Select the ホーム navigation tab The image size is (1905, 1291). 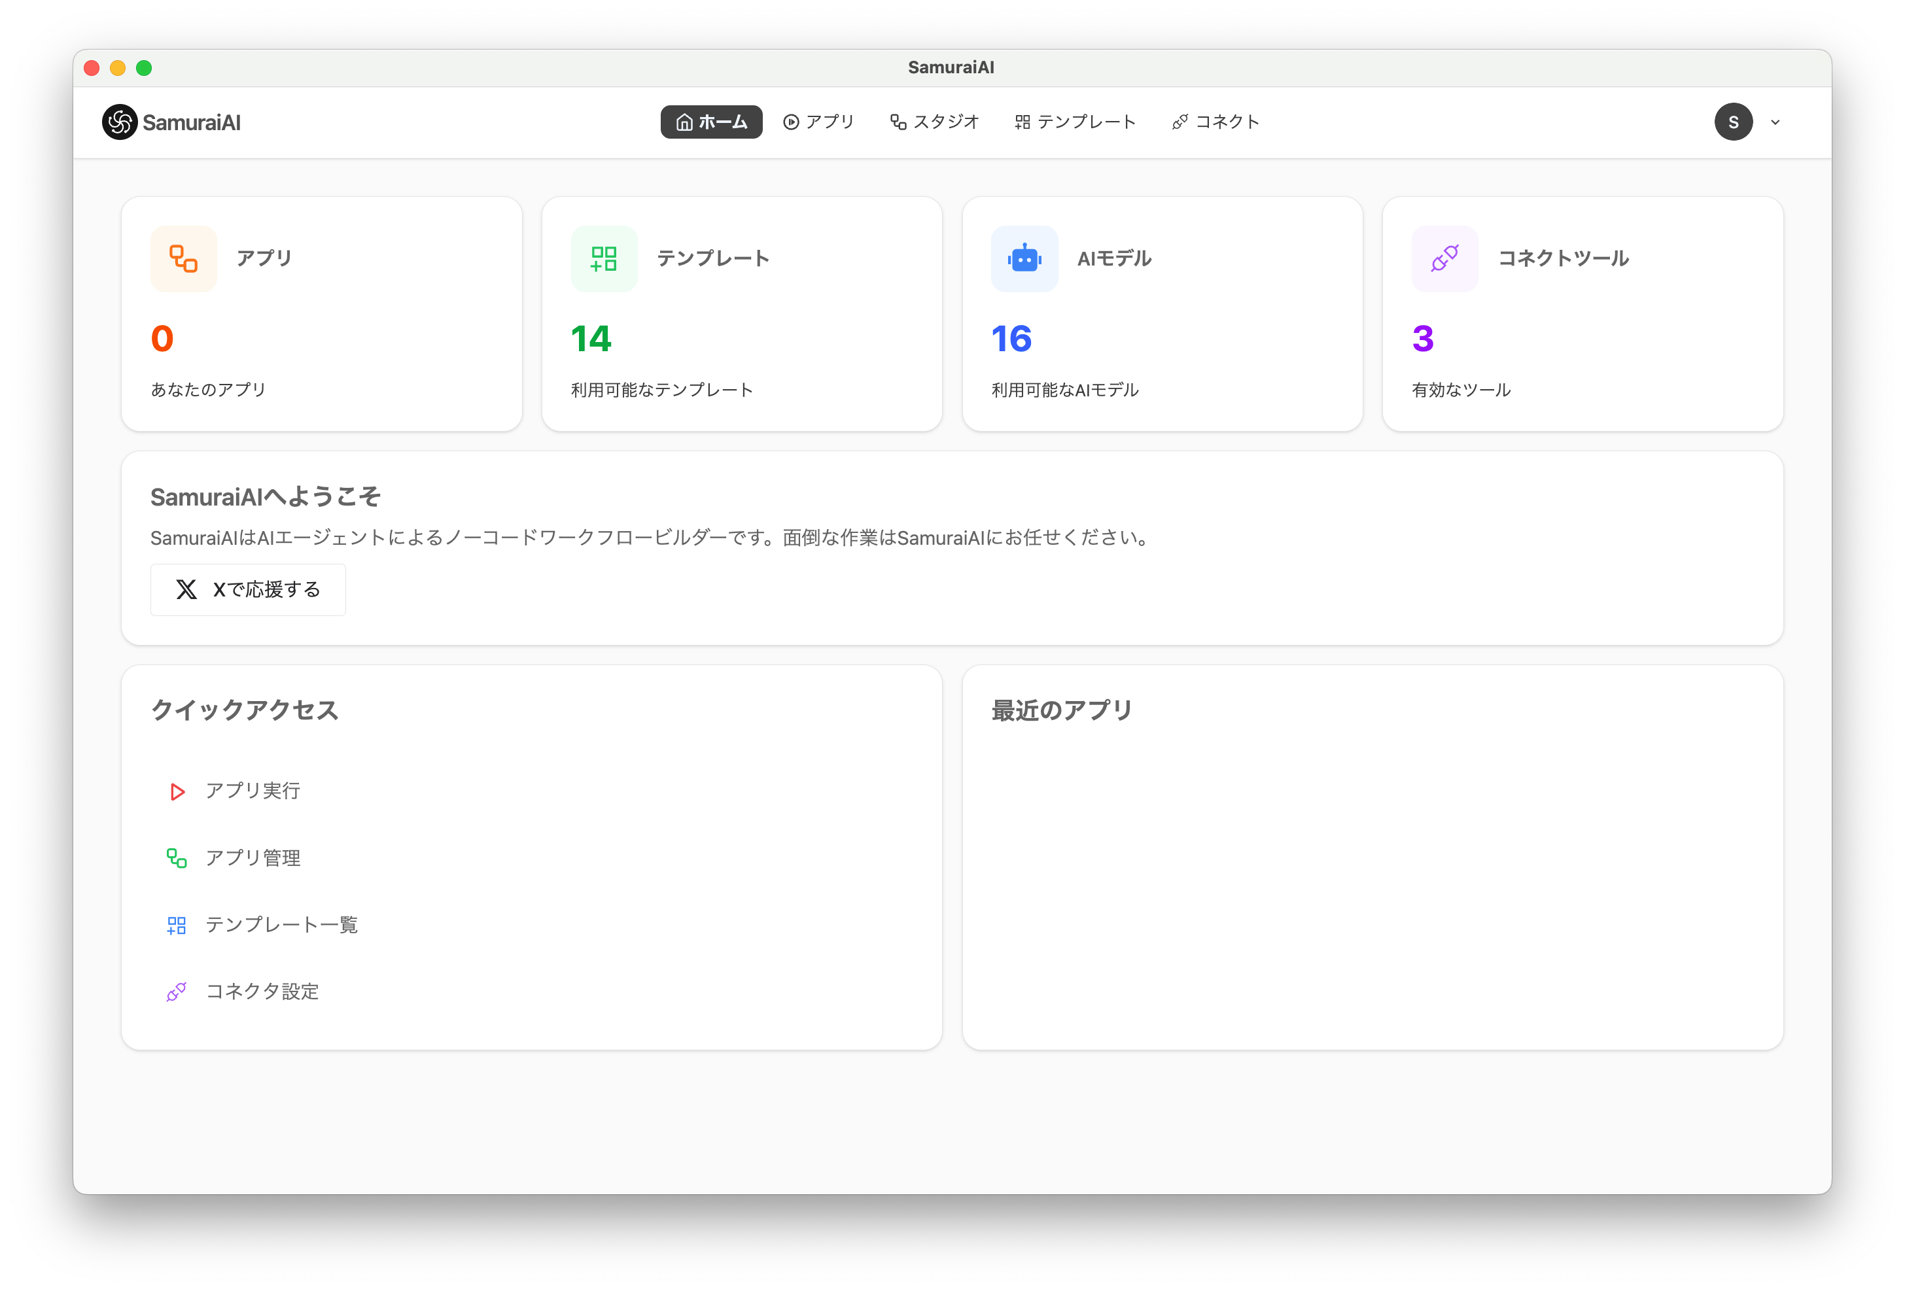click(712, 122)
